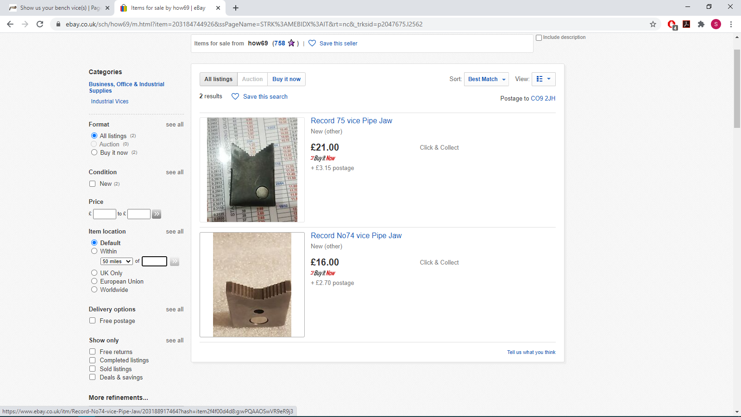
Task: Click the Record No74 pipe jaw thumbnail
Action: pyautogui.click(x=252, y=284)
